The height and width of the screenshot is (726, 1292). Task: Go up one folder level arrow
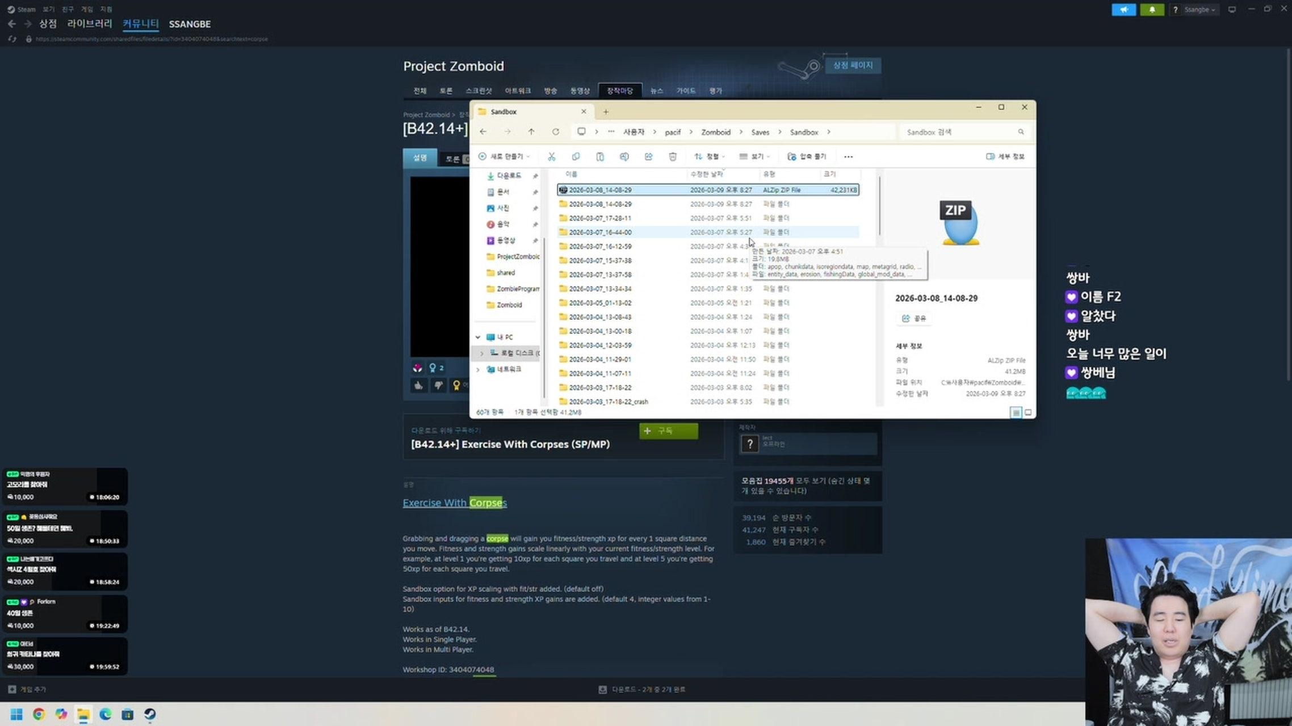pos(531,132)
